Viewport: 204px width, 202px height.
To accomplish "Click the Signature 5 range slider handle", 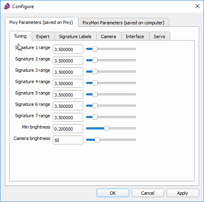I will 95,95.
